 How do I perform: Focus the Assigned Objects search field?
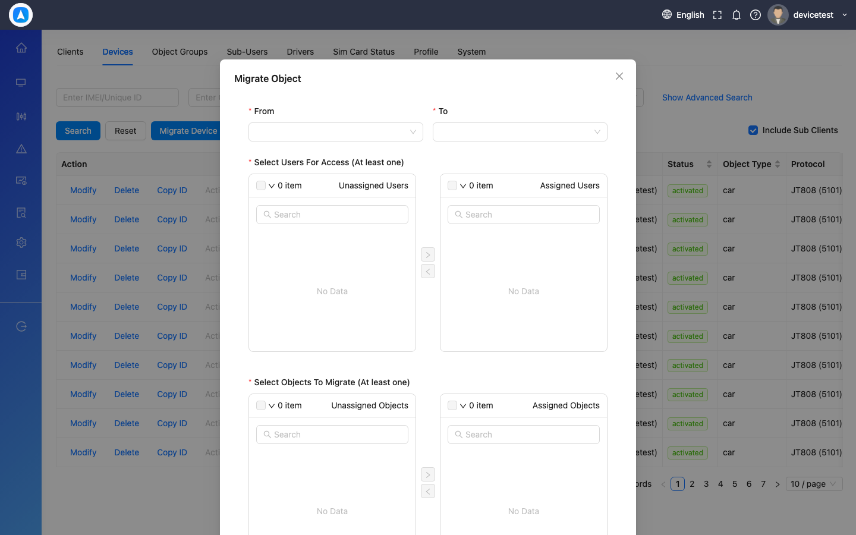tap(524, 435)
